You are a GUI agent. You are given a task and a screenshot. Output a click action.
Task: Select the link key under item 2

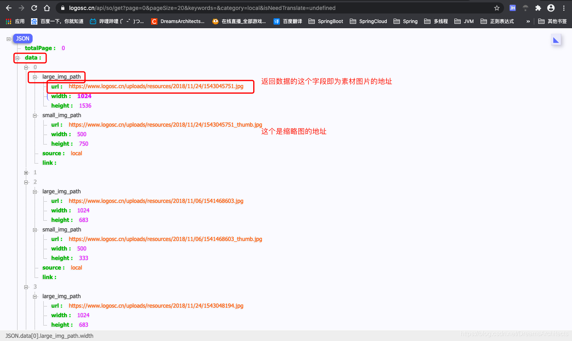pos(49,277)
